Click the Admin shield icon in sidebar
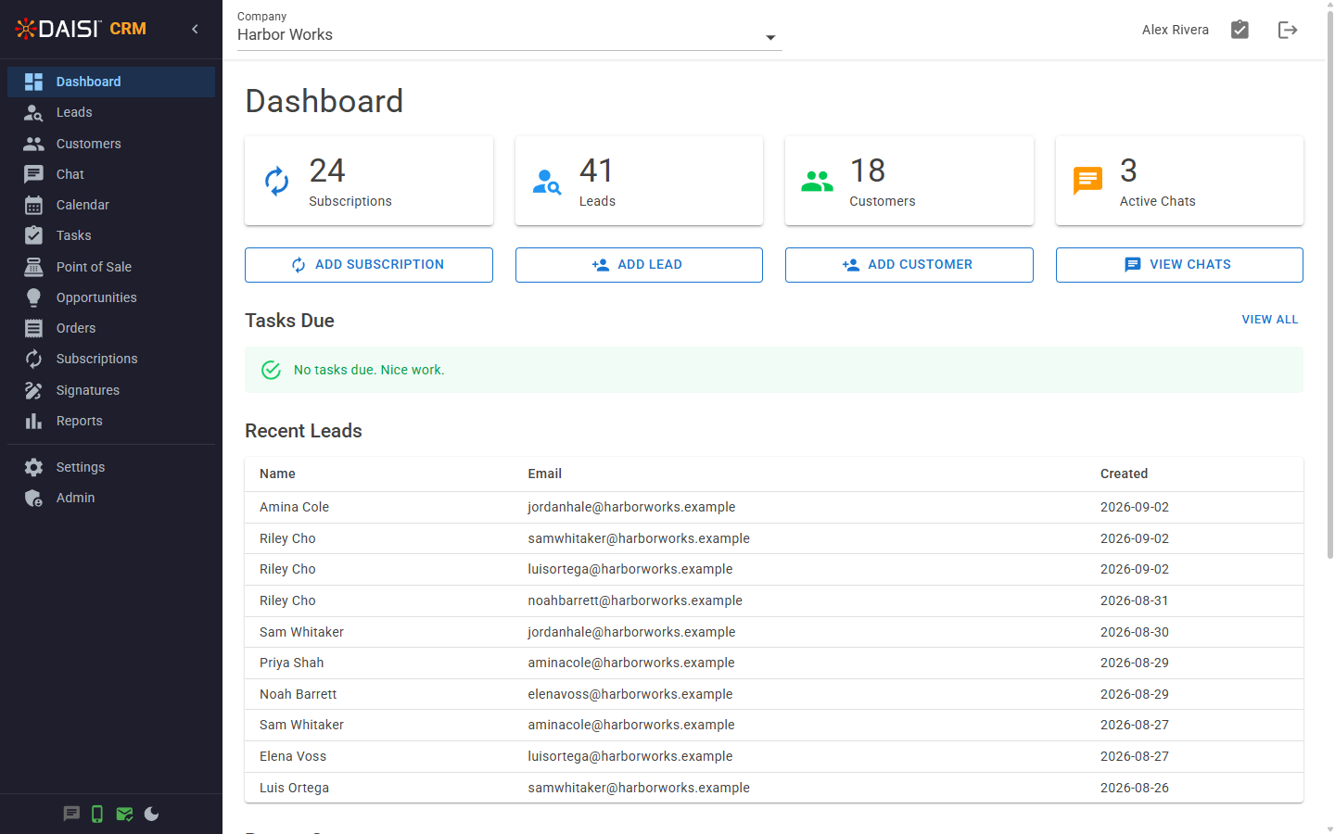Screen dimensions: 1335x834 [33, 498]
